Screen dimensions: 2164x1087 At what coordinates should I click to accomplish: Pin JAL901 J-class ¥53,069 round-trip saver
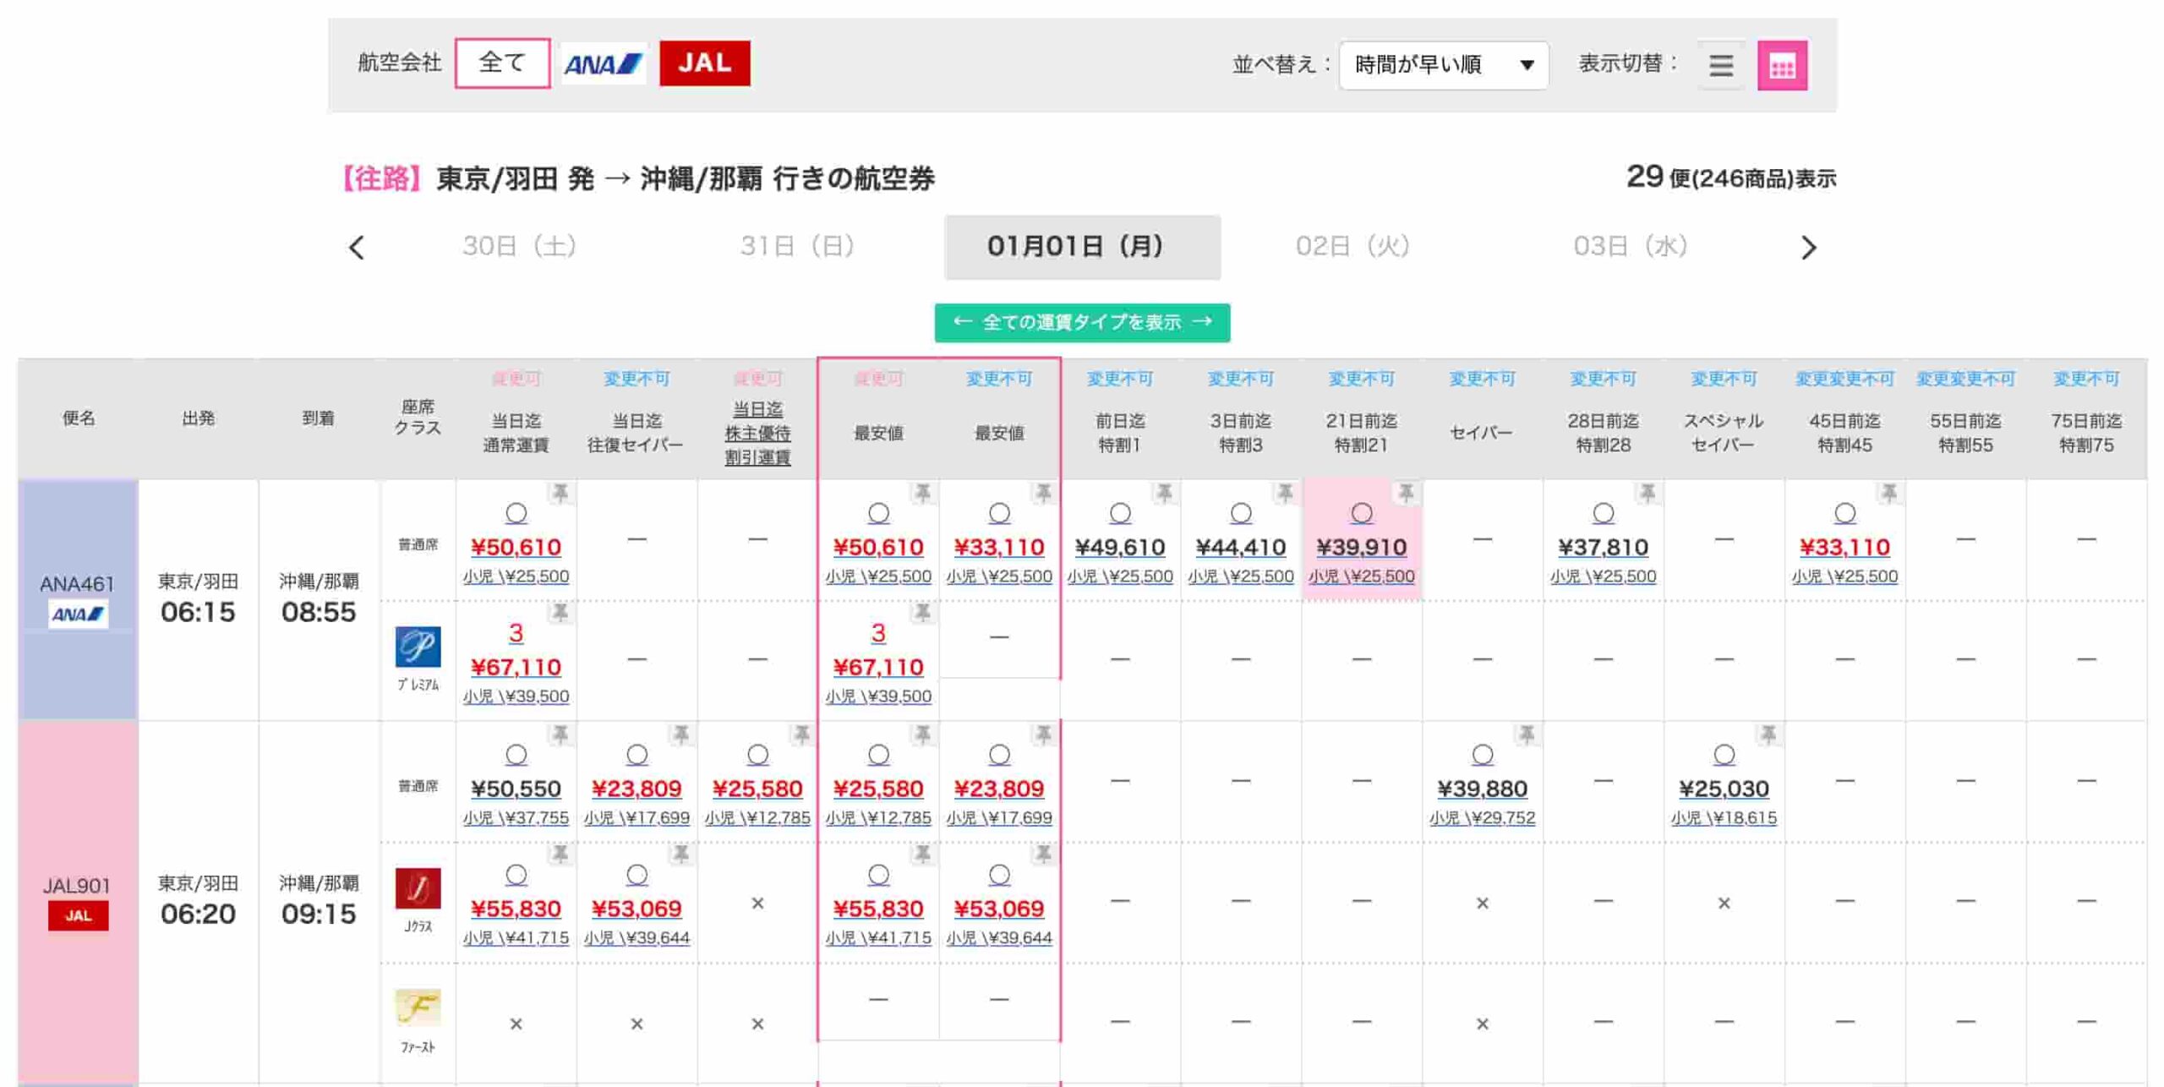pos(680,855)
